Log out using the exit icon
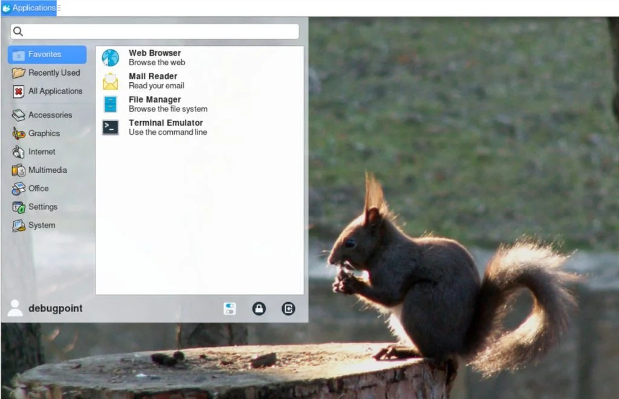Screen dimensions: 619x399 tap(288, 308)
